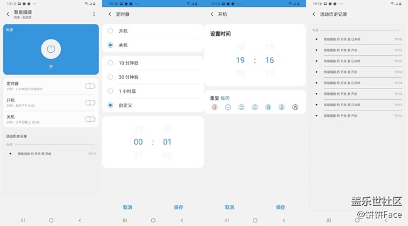The height and width of the screenshot is (226, 408).
Task: Tap 保存 on the 定时器 screen
Action: [x=178, y=207]
